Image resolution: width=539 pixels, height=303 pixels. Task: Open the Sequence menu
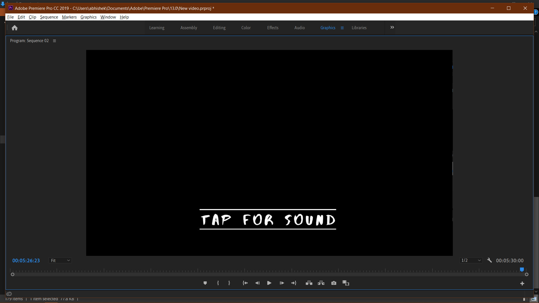point(49,17)
